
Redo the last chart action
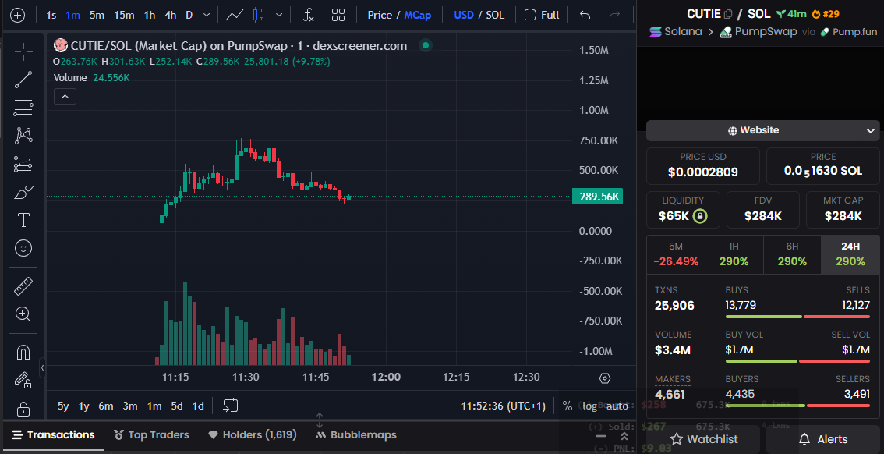(x=615, y=16)
